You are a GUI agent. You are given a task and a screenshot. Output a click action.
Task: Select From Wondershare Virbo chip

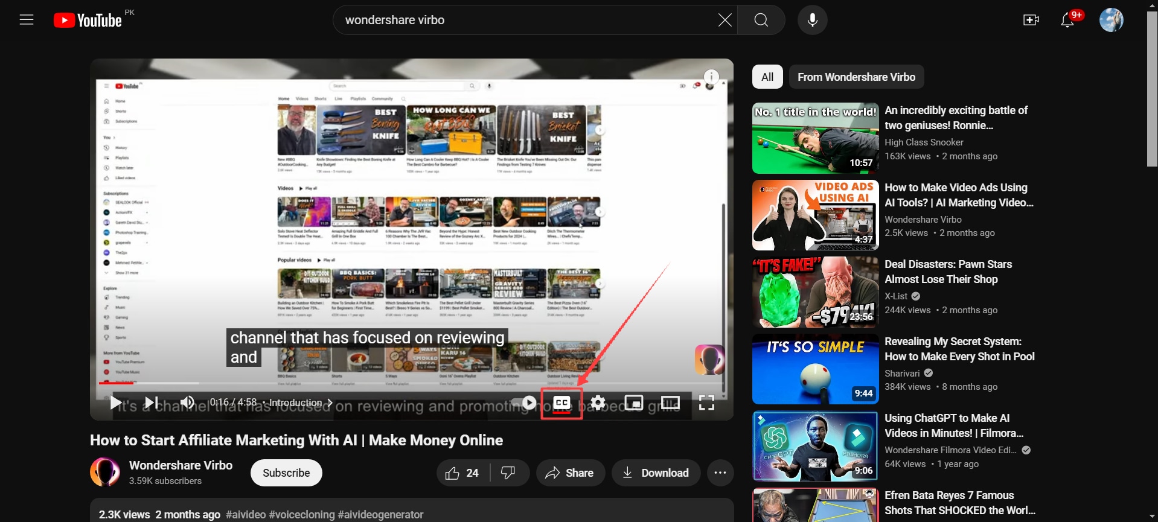[x=856, y=77]
